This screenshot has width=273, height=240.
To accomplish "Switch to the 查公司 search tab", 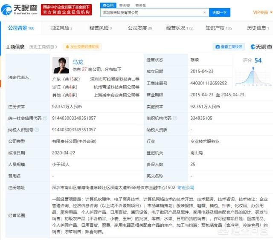I will pos(108,6).
